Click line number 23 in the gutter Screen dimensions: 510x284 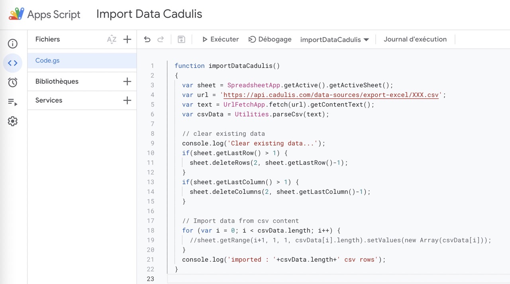(151, 279)
